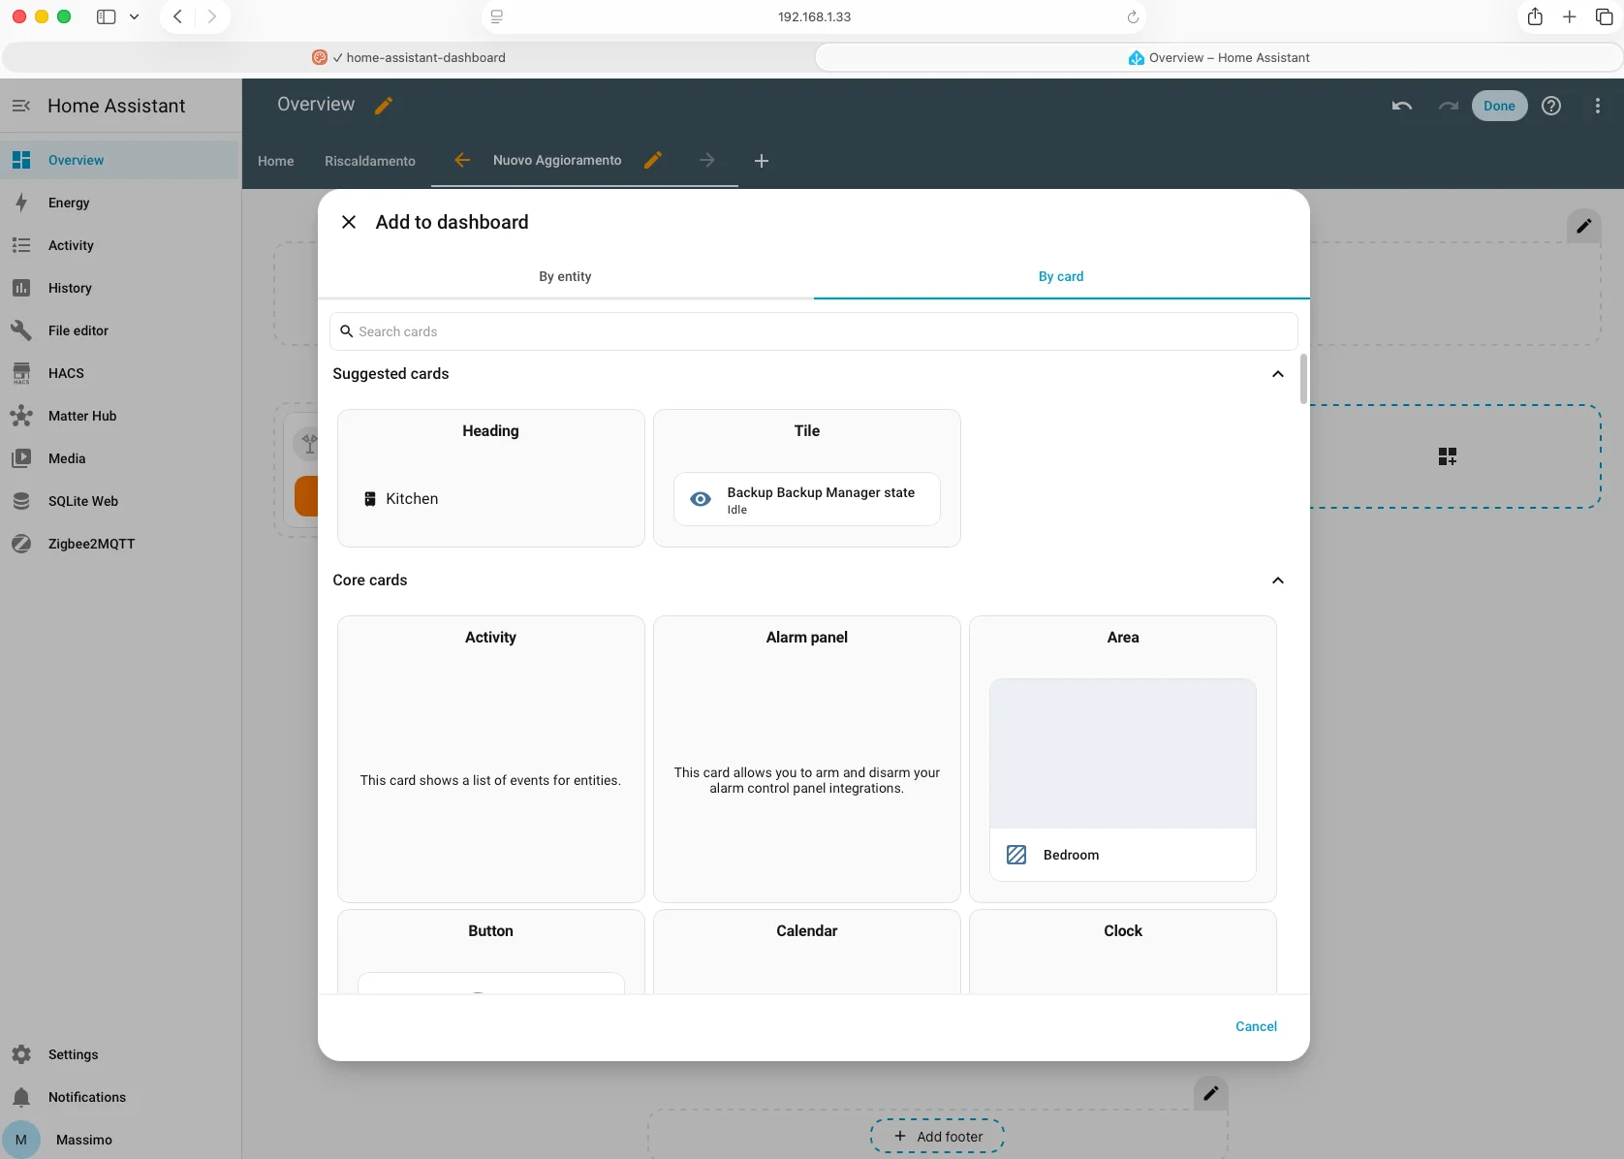The height and width of the screenshot is (1159, 1624).
Task: Redo the dashboard change
Action: 1448,106
